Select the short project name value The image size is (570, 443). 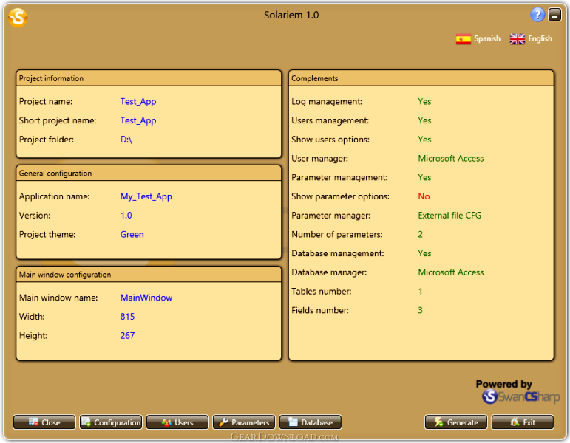(x=138, y=120)
